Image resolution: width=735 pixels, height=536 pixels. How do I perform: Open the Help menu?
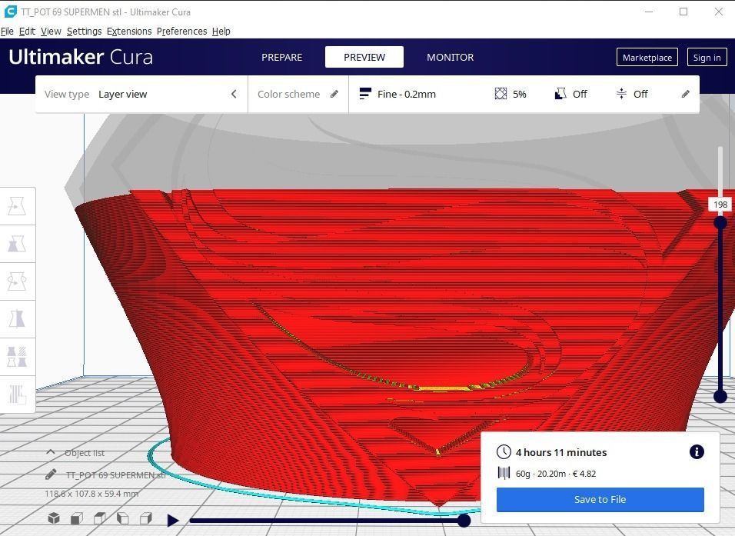pyautogui.click(x=221, y=31)
